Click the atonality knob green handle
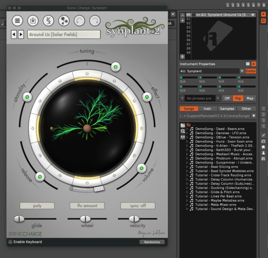This screenshot has height=258, width=268. click(27, 97)
